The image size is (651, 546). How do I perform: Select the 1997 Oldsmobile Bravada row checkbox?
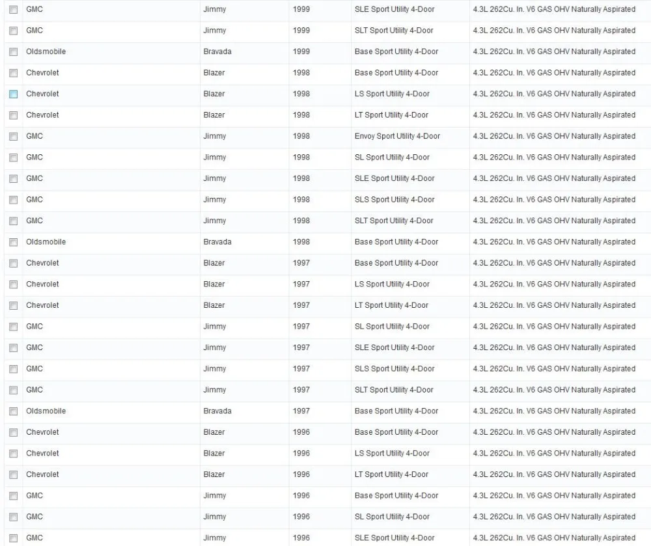tap(13, 411)
